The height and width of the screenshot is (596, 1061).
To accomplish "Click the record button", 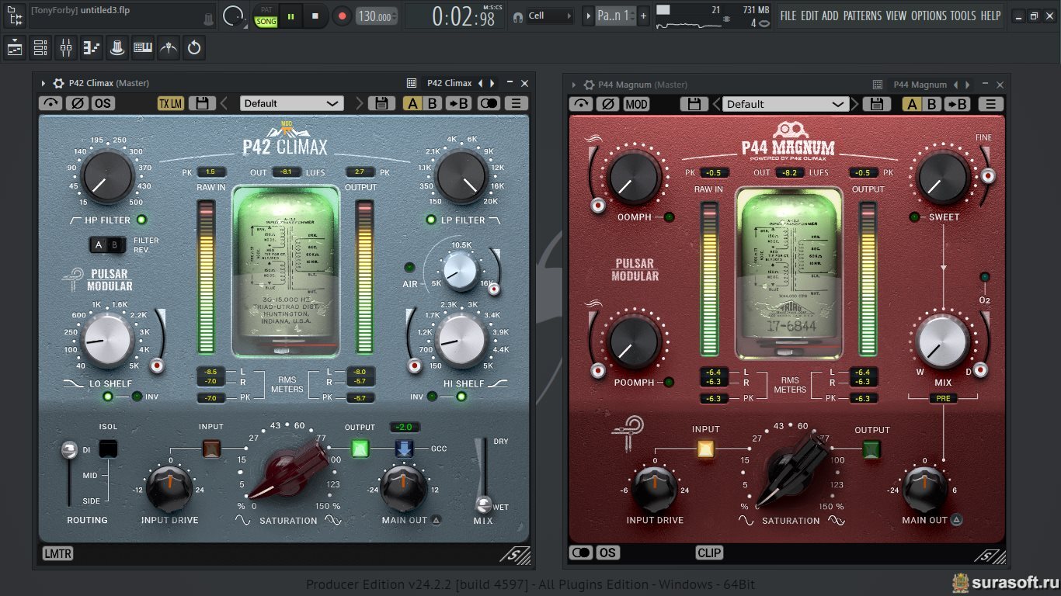I will [x=342, y=16].
